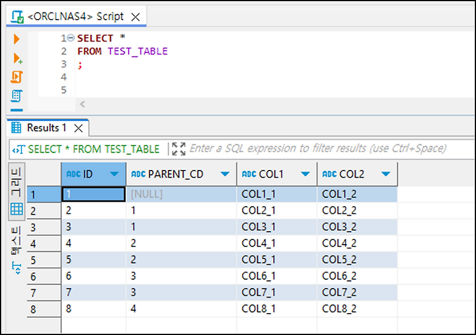Select row number 6 header

coord(44,276)
